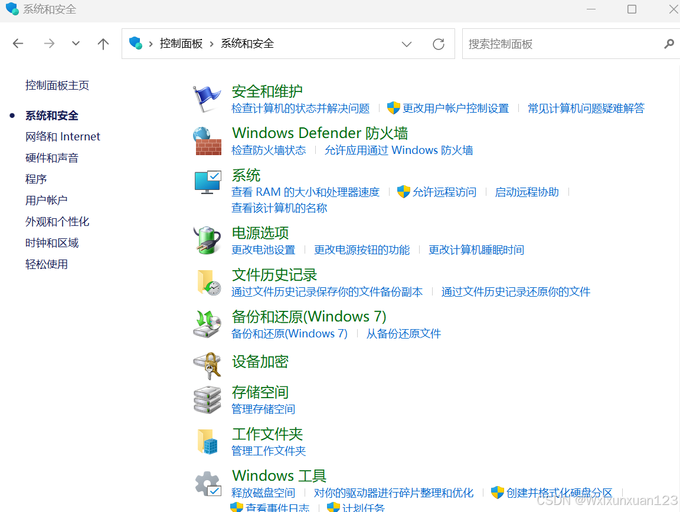Open 硬件和声音 category
Viewport: 680px width, 512px height.
pyautogui.click(x=52, y=158)
